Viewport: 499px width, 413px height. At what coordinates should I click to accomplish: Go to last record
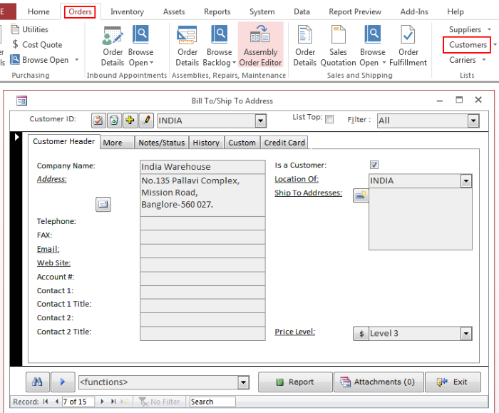(x=113, y=402)
